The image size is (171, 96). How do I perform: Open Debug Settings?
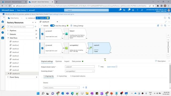[x=77, y=26]
